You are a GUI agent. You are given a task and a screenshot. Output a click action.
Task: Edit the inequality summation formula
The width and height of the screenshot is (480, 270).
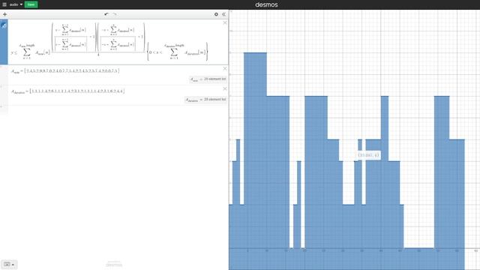[x=109, y=42]
